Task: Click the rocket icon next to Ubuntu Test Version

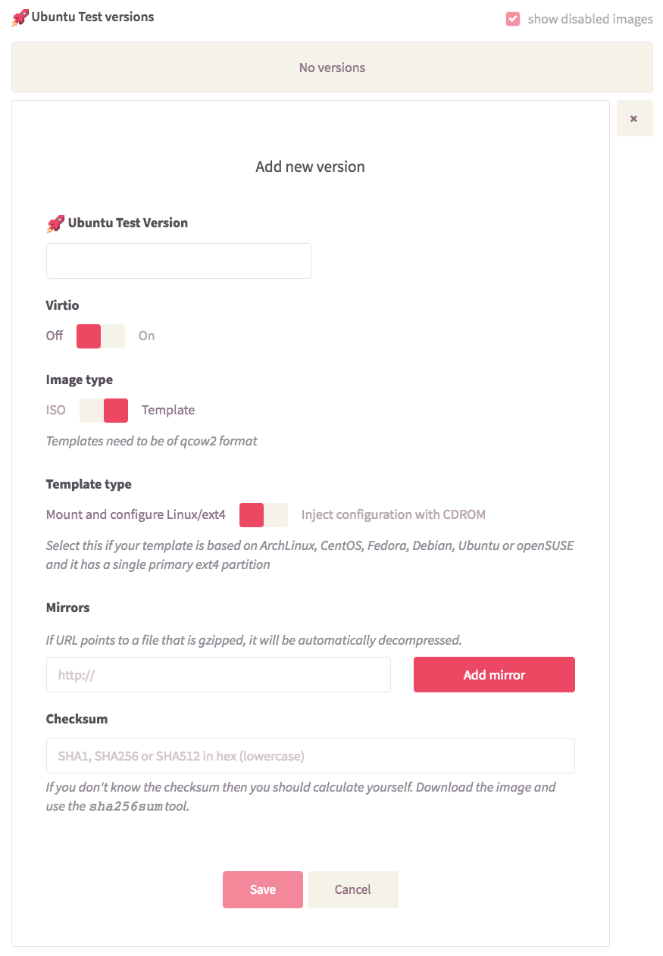Action: 55,223
